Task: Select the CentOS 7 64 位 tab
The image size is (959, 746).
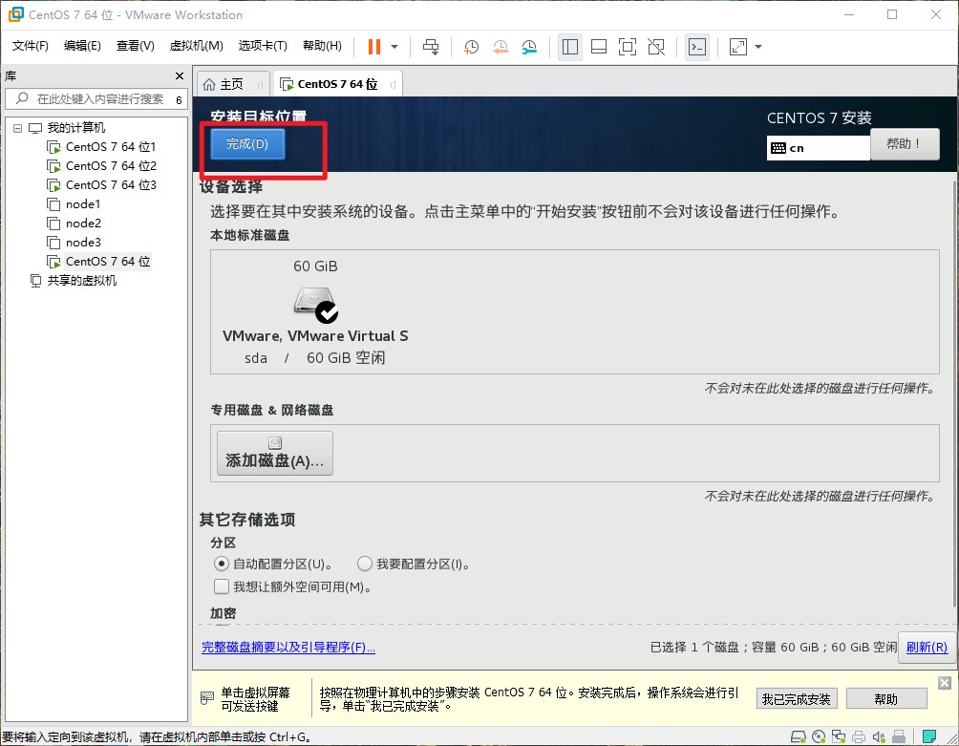Action: coord(337,84)
